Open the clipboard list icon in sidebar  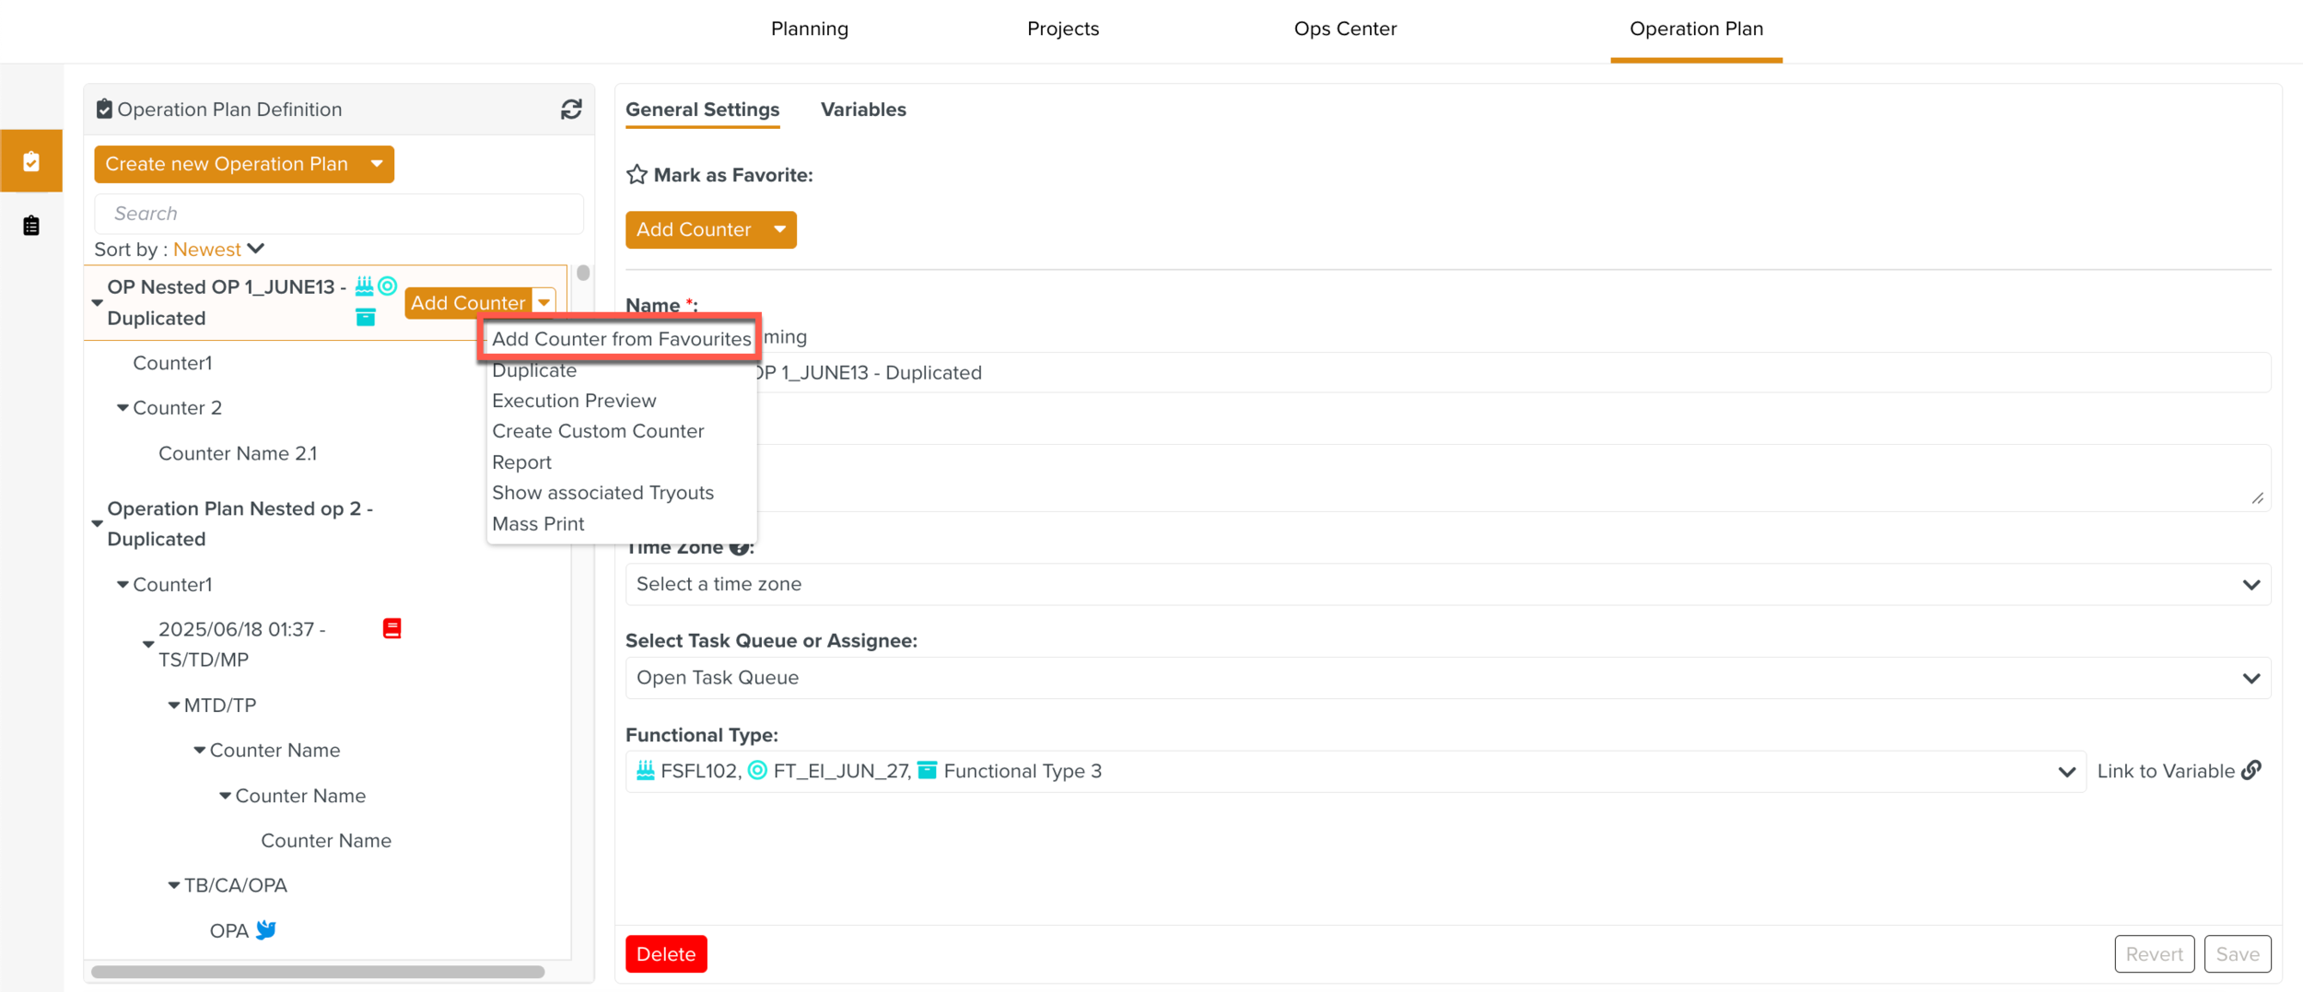pyautogui.click(x=31, y=226)
